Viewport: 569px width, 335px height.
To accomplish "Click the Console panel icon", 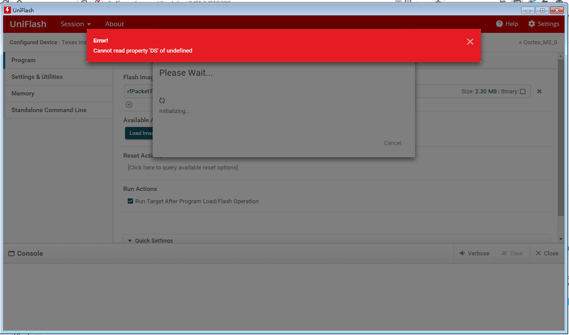I will [x=12, y=254].
